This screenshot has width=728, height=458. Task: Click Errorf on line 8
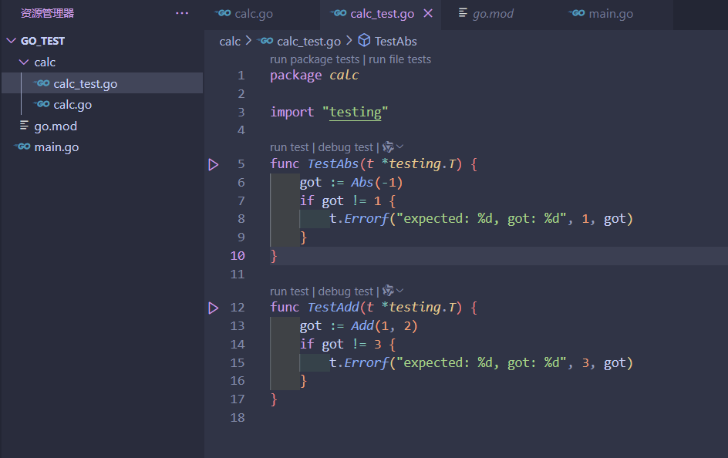point(366,218)
